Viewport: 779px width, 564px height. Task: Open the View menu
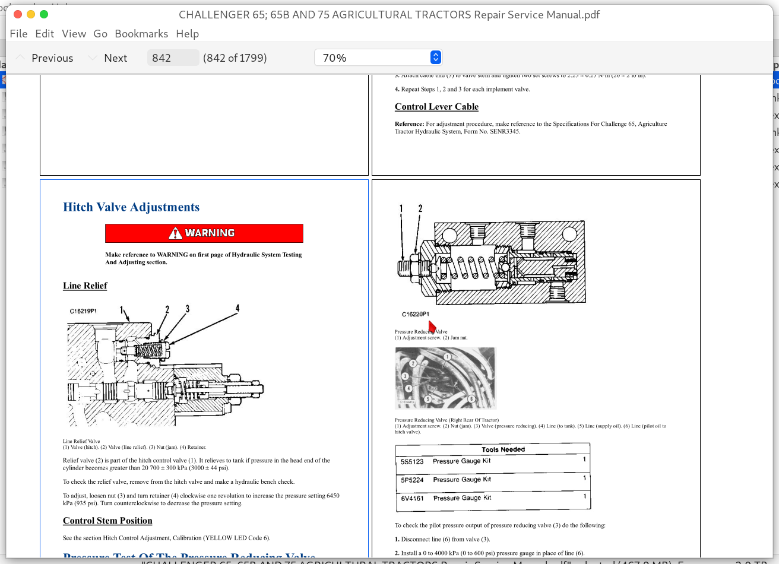tap(74, 34)
